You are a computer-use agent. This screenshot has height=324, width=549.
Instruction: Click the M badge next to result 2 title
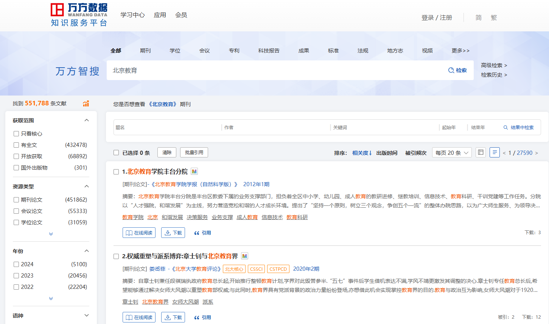(x=244, y=256)
